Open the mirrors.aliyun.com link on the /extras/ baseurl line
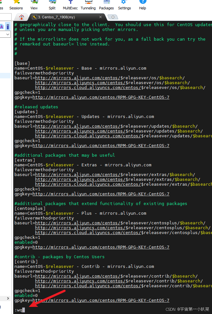The height and width of the screenshot is (314, 212). pos(78,174)
